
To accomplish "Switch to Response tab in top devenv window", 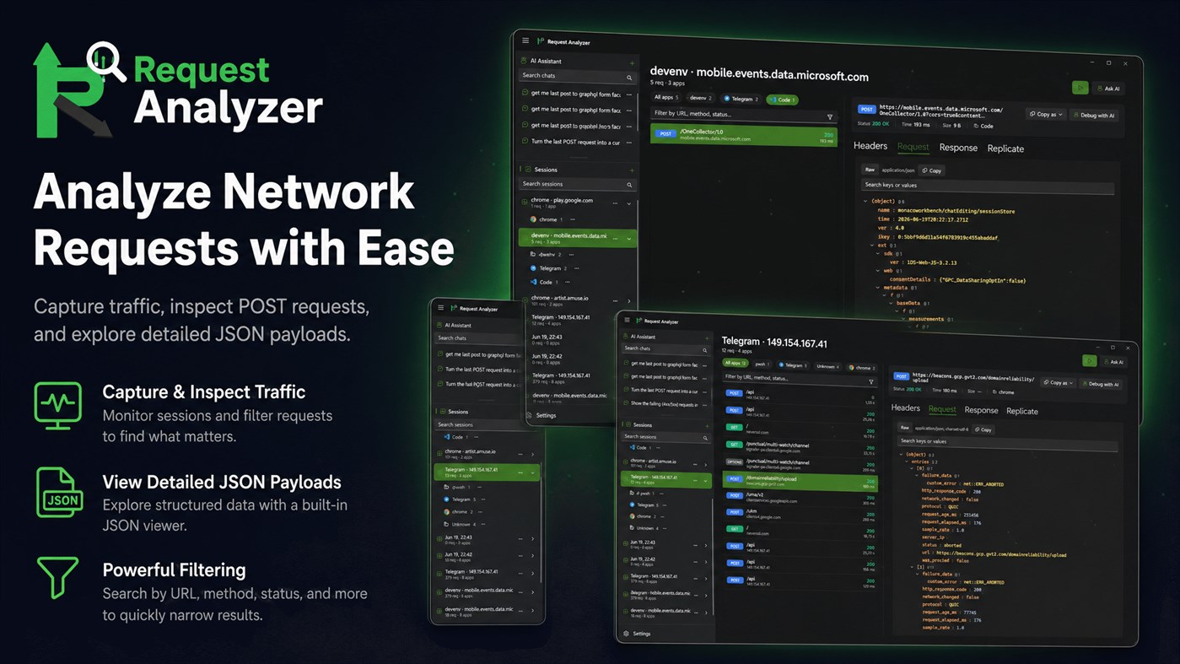I will (958, 148).
